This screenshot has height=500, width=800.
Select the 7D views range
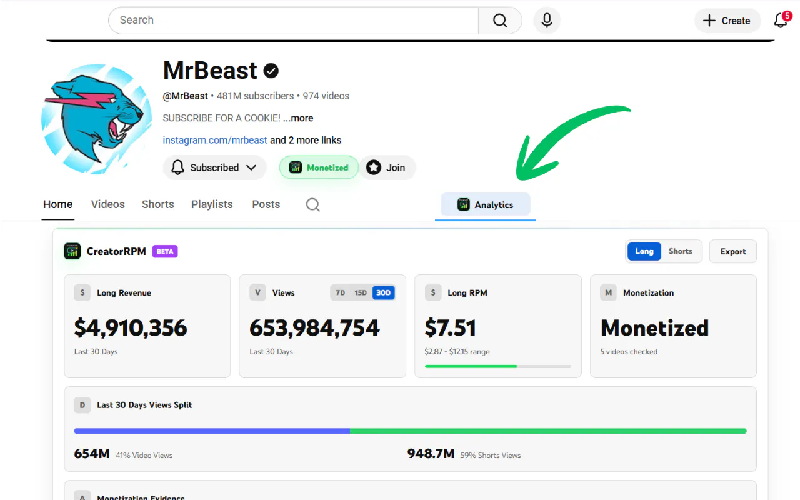(341, 292)
